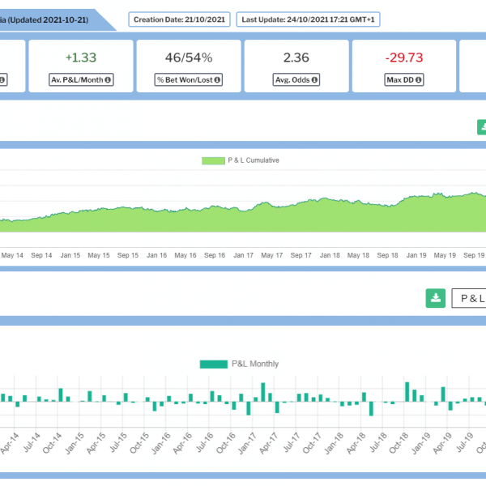Click the % Bet Won/Lost label

tap(189, 79)
